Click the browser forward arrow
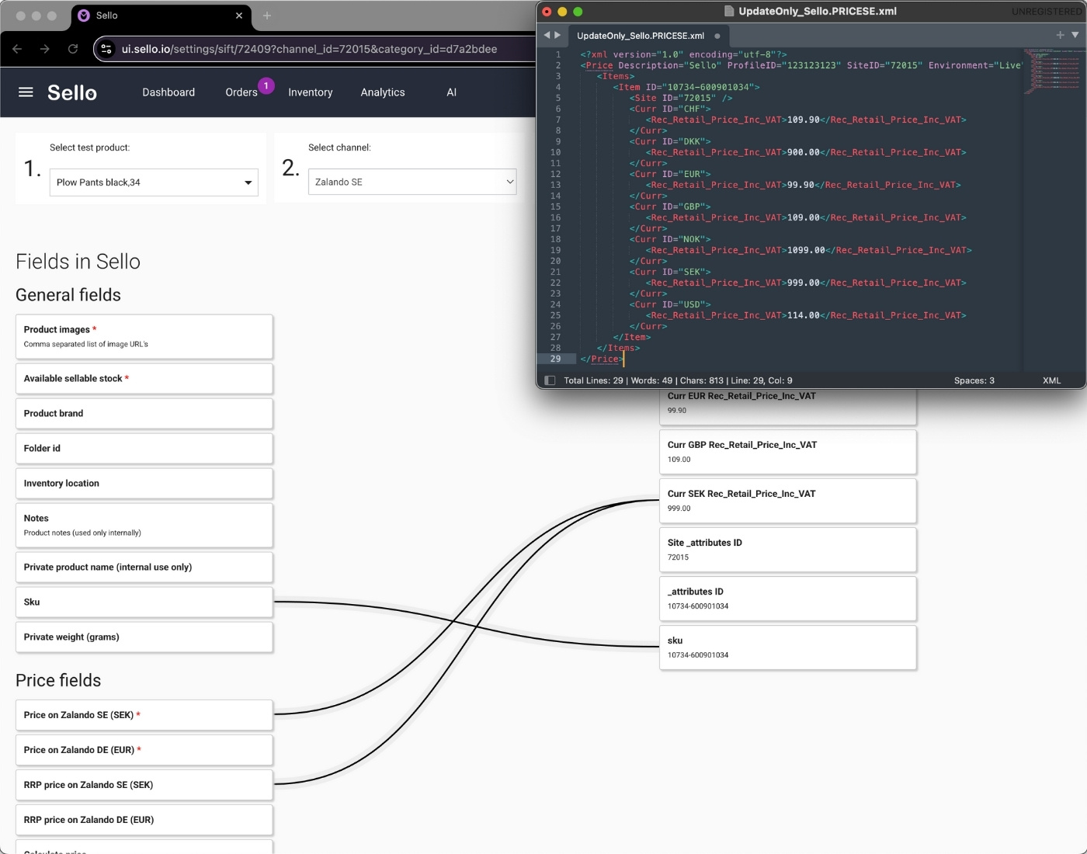This screenshot has height=854, width=1087. tap(45, 48)
